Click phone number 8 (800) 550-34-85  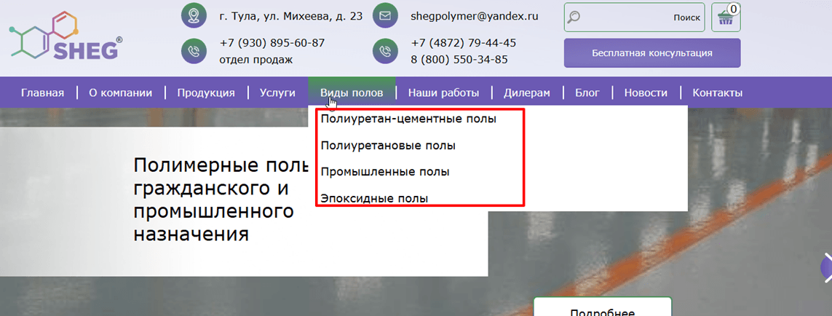coord(459,60)
